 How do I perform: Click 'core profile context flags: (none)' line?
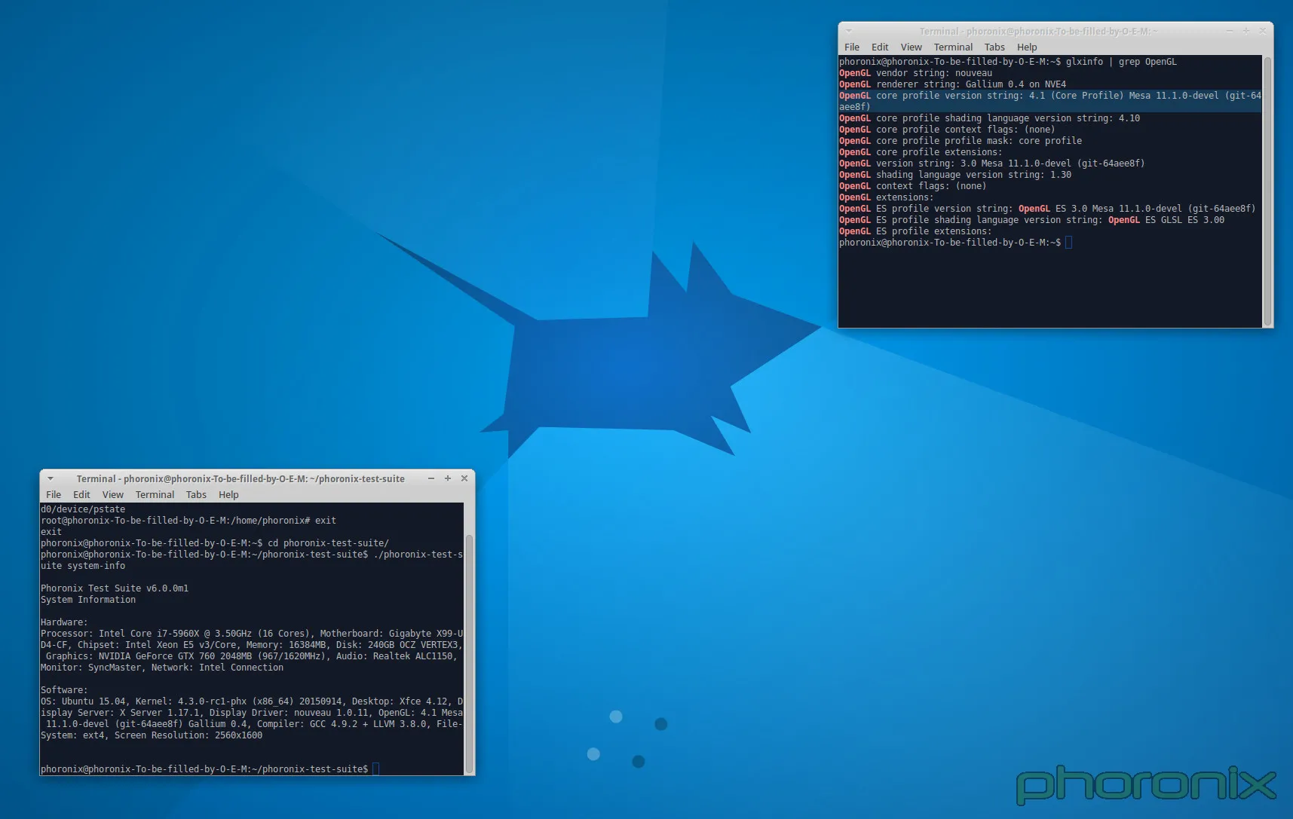coord(947,130)
